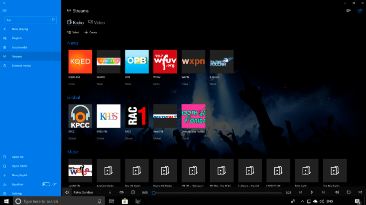Click the Create button
Viewport: 366px width, 205px height.
91,32
